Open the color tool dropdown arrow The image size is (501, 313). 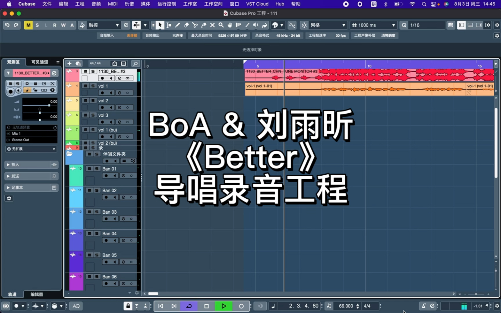[x=282, y=25]
